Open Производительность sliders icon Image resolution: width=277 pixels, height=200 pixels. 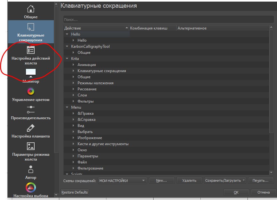pyautogui.click(x=31, y=110)
